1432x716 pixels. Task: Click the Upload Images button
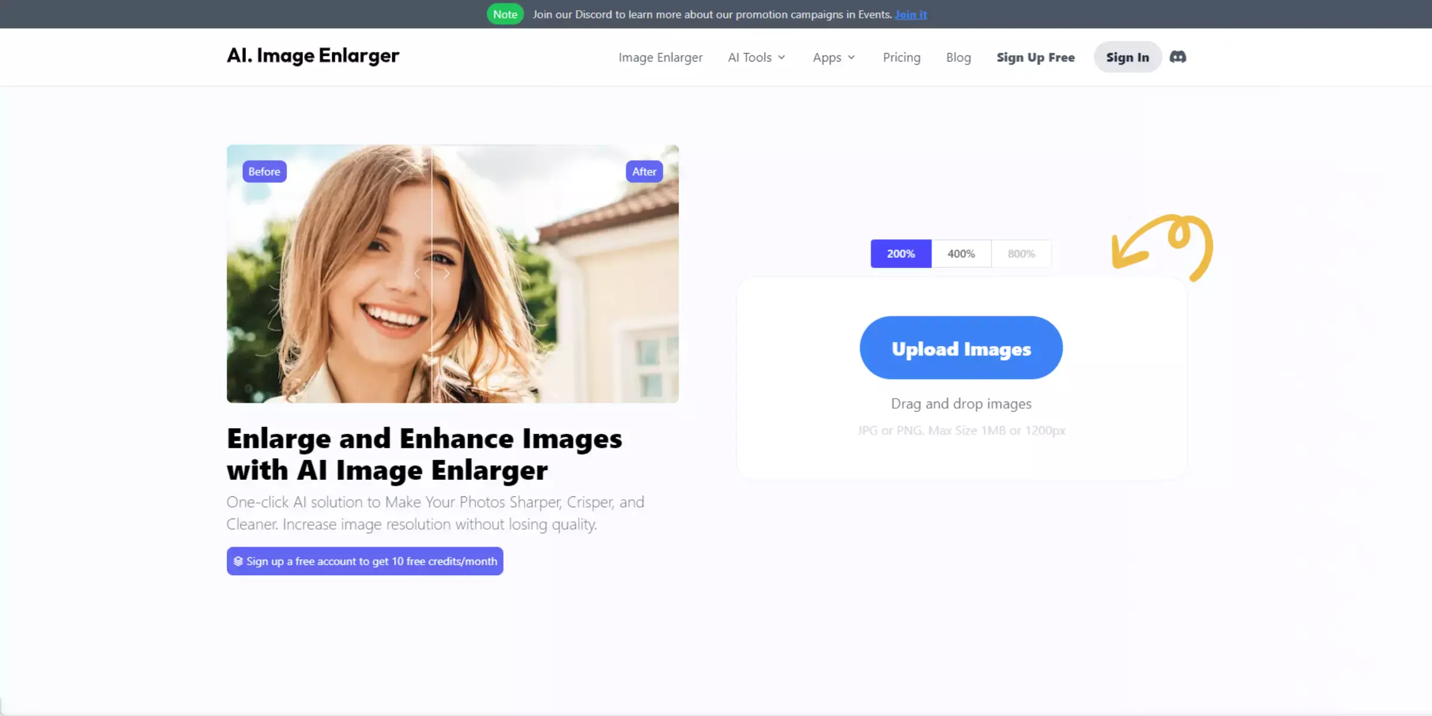(x=961, y=348)
